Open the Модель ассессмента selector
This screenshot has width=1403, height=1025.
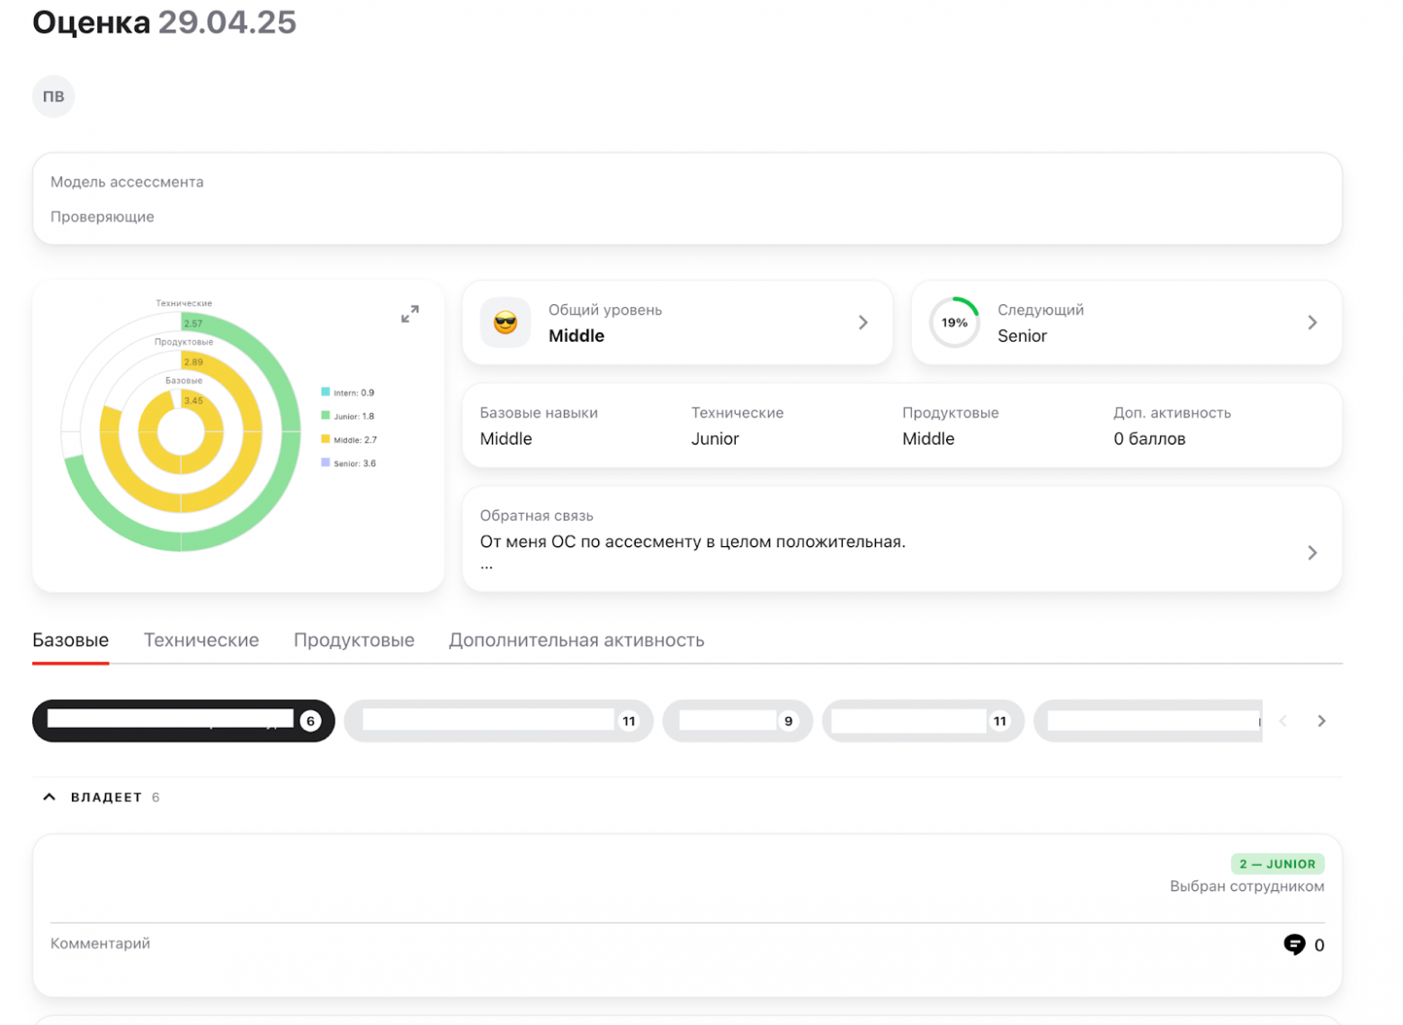(126, 182)
